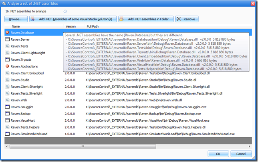Select the Raven.Tests.Helpers assembly name
Image resolution: width=258 pixels, height=162 pixels.
25,127
